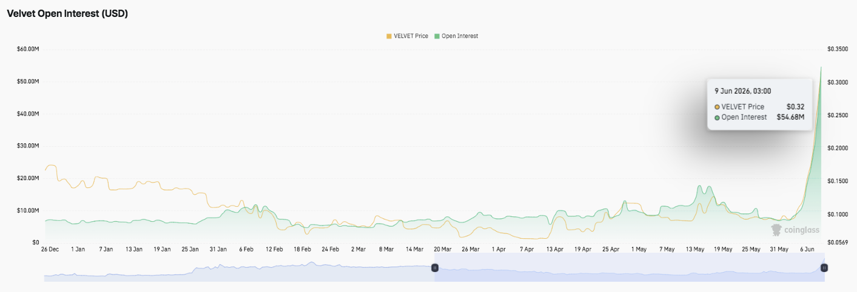Screen dimensions: 857x292
Task: Click the 18 Feb date label
Action: pyautogui.click(x=302, y=249)
